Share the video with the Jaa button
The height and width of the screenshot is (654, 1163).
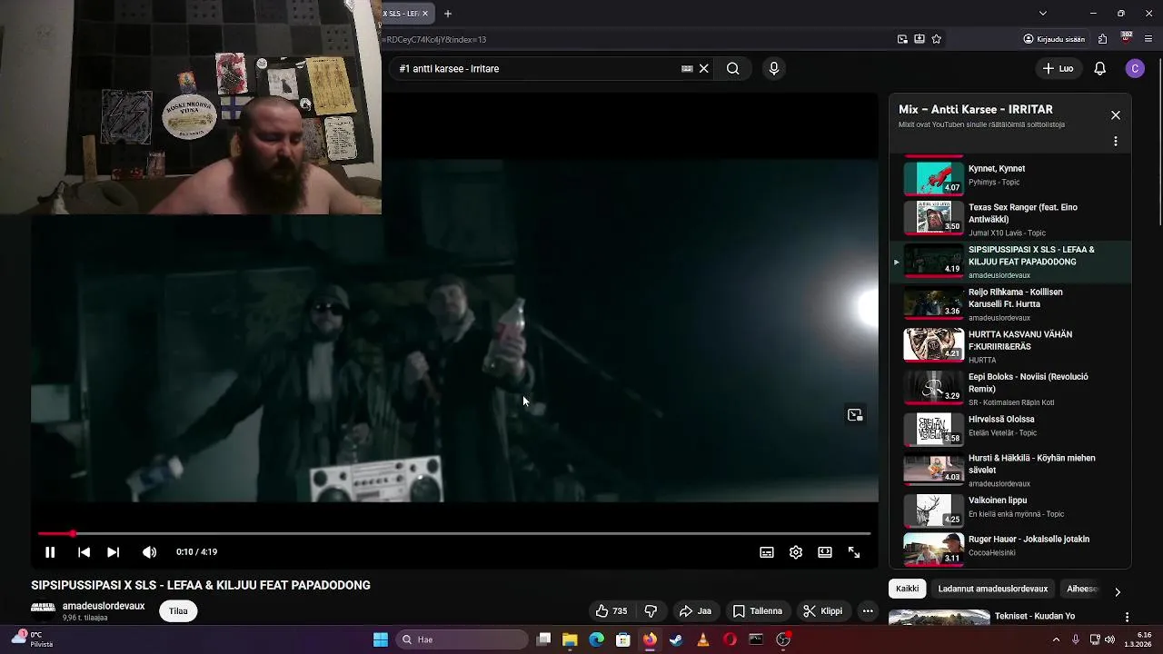(x=695, y=611)
